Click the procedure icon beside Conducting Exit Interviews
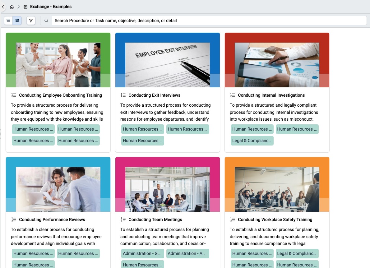Image resolution: width=370 pixels, height=268 pixels. 123,95
